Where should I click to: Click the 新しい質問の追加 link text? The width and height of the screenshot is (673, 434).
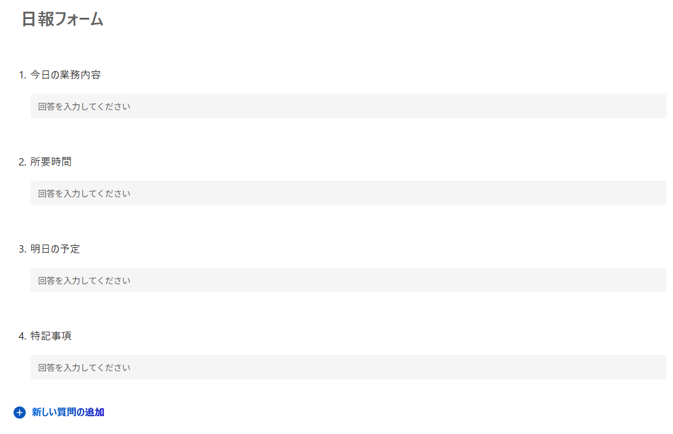(68, 413)
